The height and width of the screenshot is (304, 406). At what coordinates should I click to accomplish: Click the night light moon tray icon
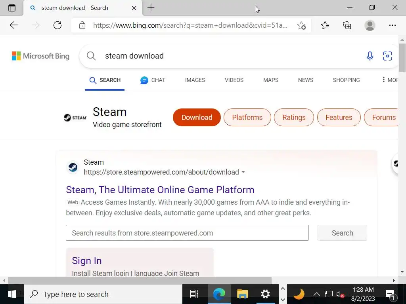point(299,294)
